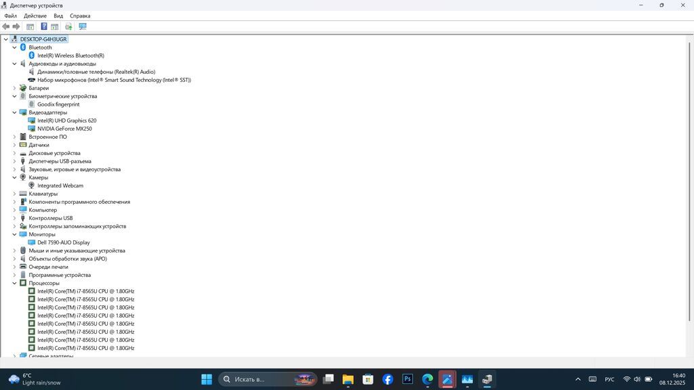Click the Scan for hardware changes monitor icon
The width and height of the screenshot is (694, 390).
pyautogui.click(x=83, y=26)
